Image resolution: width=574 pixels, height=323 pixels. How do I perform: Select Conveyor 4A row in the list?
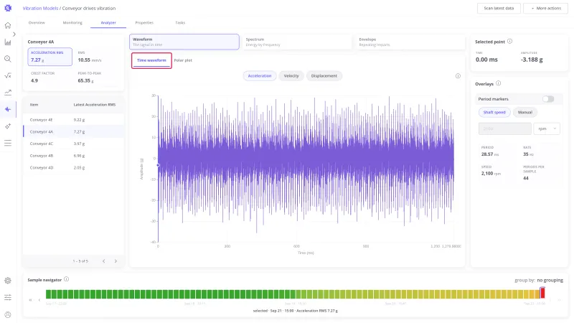(74, 131)
